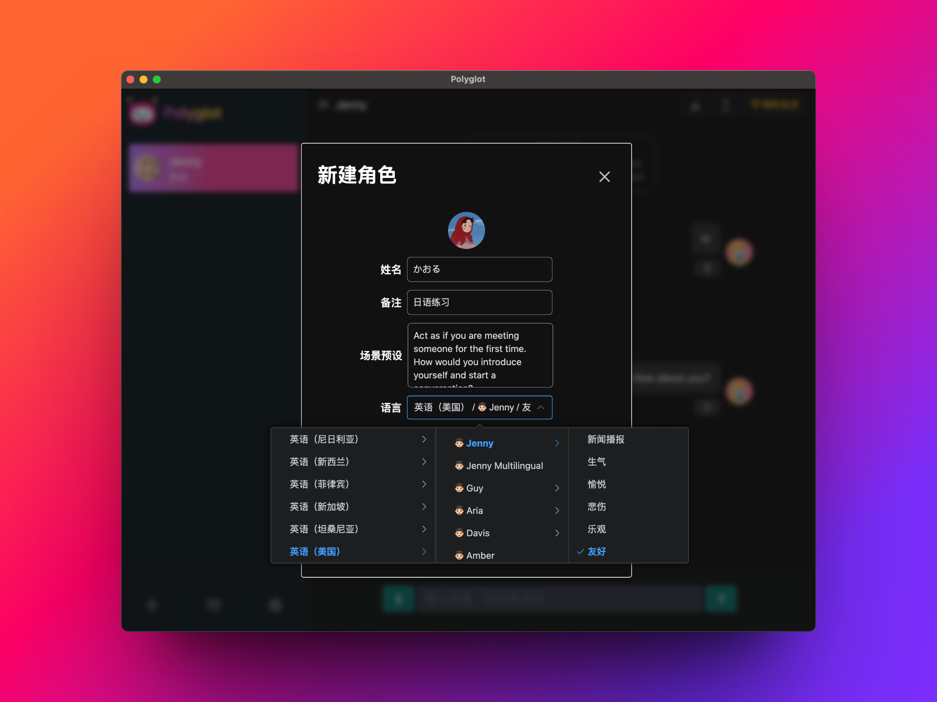Close the new character dialog
Image resolution: width=937 pixels, height=702 pixels.
[605, 176]
